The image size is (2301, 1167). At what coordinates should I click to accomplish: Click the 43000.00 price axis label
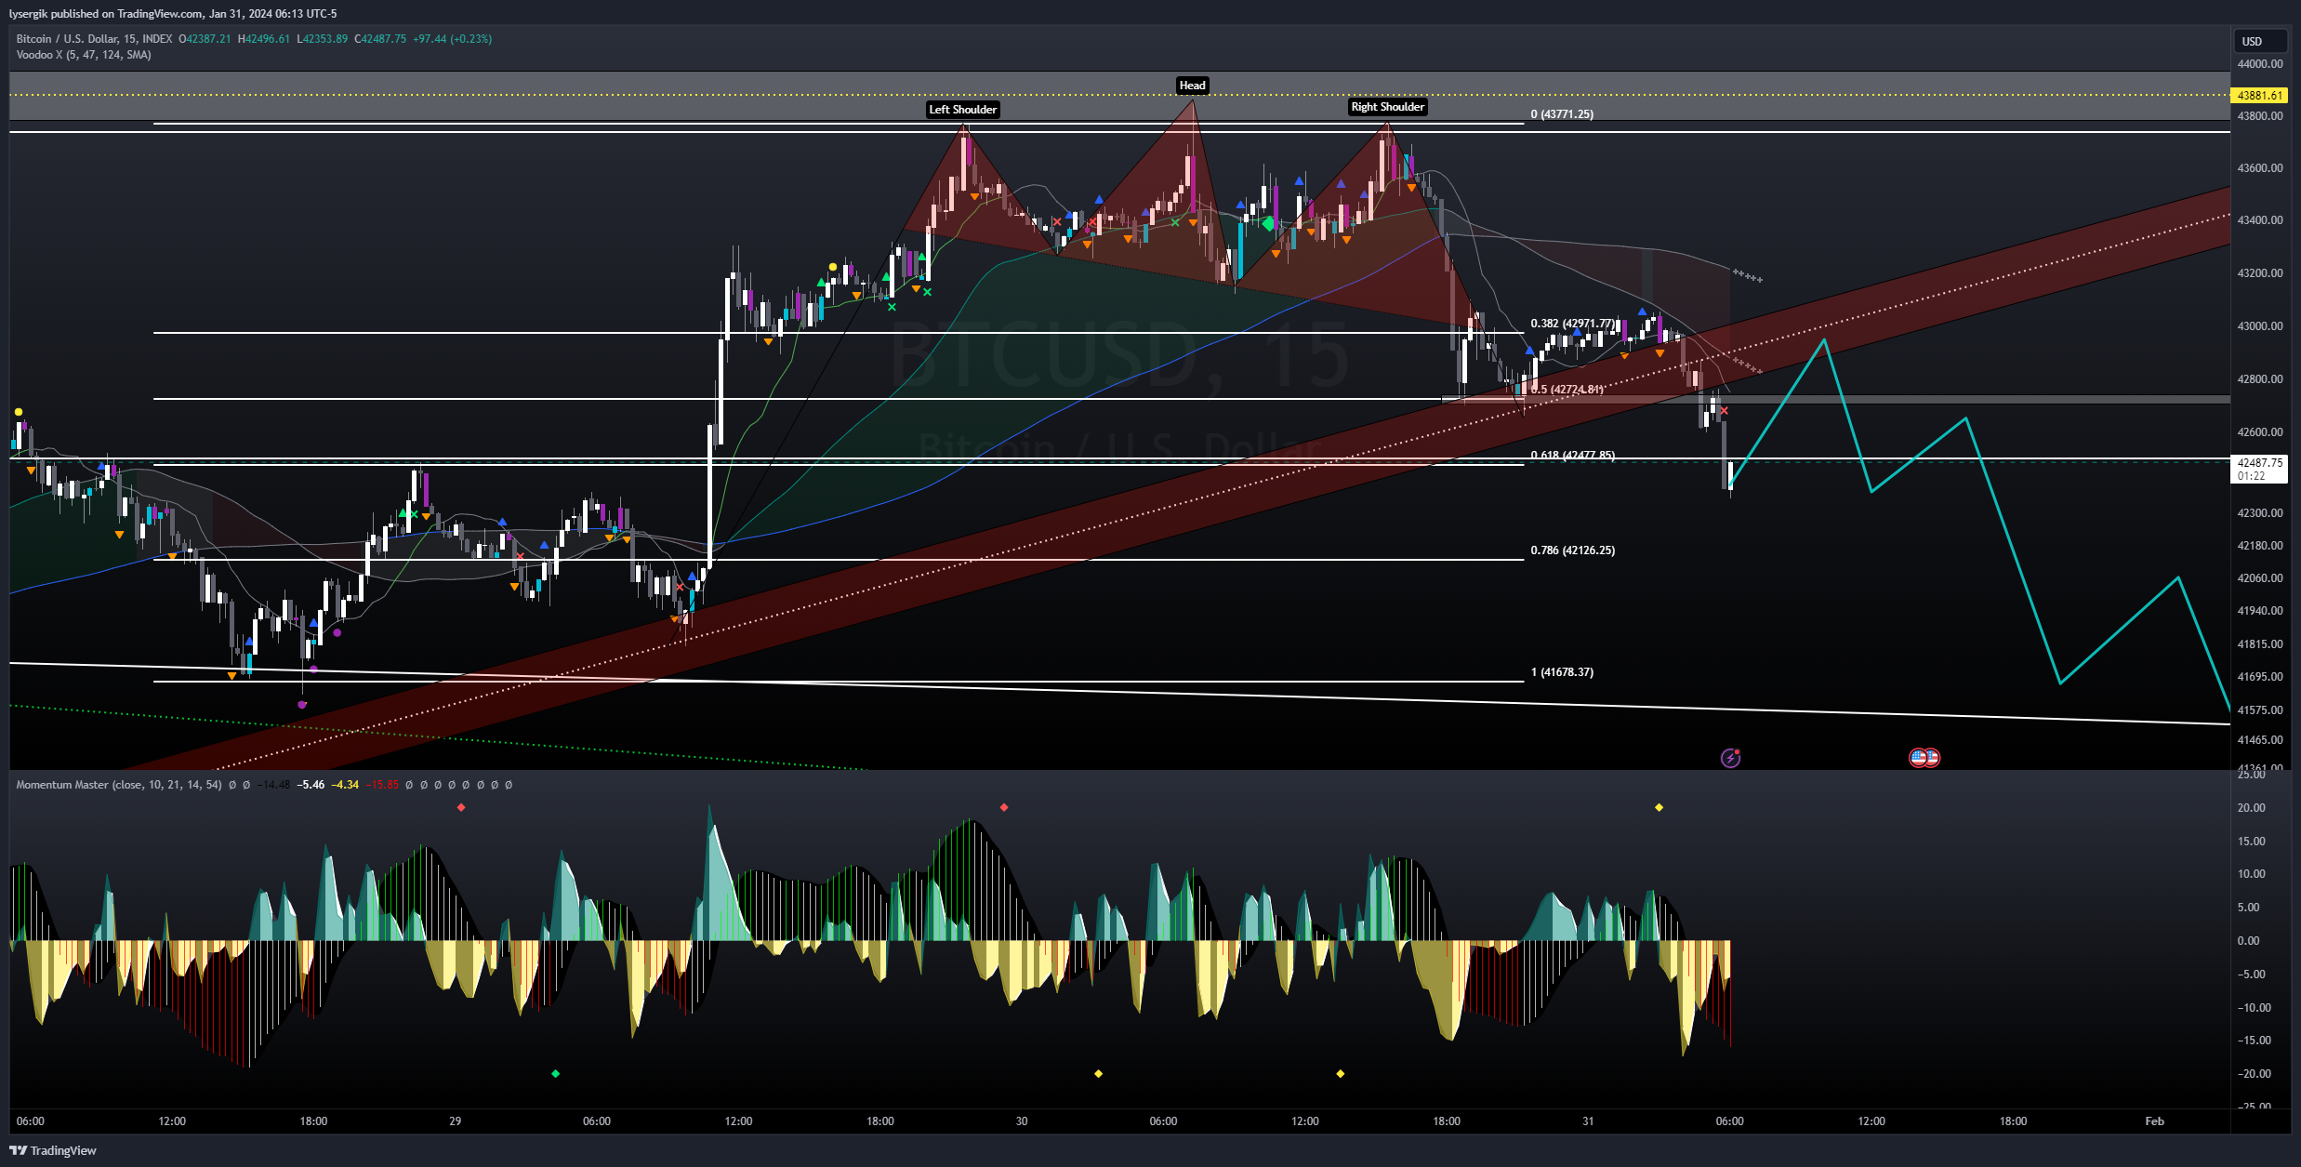2259,326
